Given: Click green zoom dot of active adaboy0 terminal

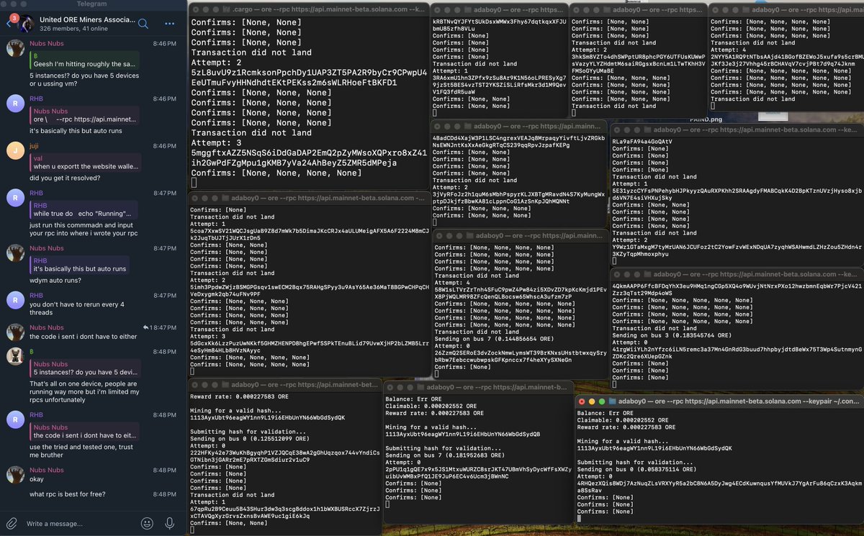Looking at the screenshot, I should coord(602,401).
